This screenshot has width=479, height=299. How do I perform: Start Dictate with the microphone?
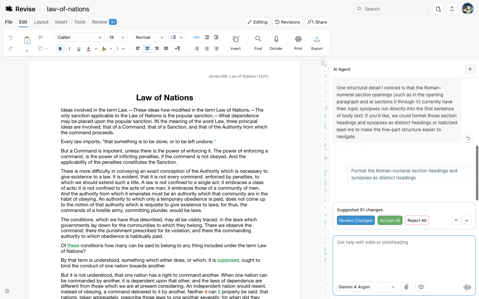click(x=276, y=43)
